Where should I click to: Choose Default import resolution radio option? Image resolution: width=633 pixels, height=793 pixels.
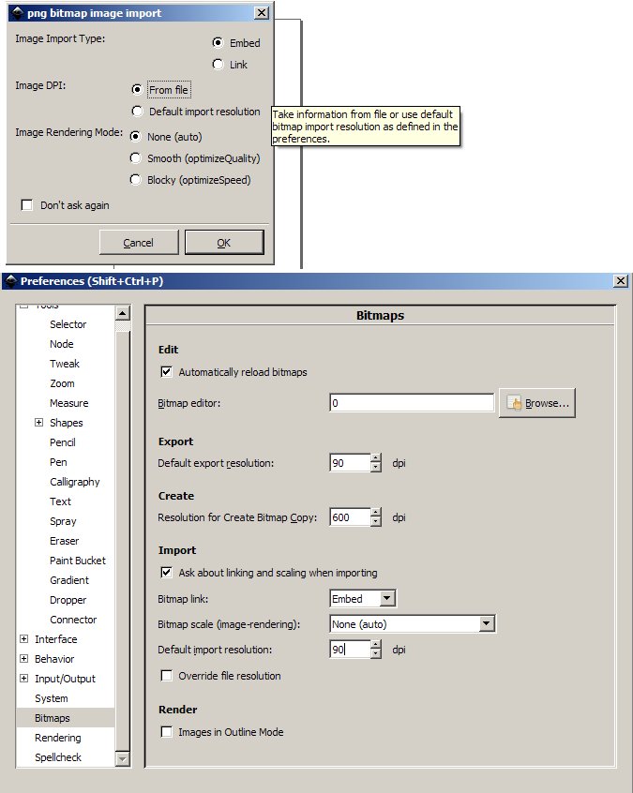(x=138, y=112)
